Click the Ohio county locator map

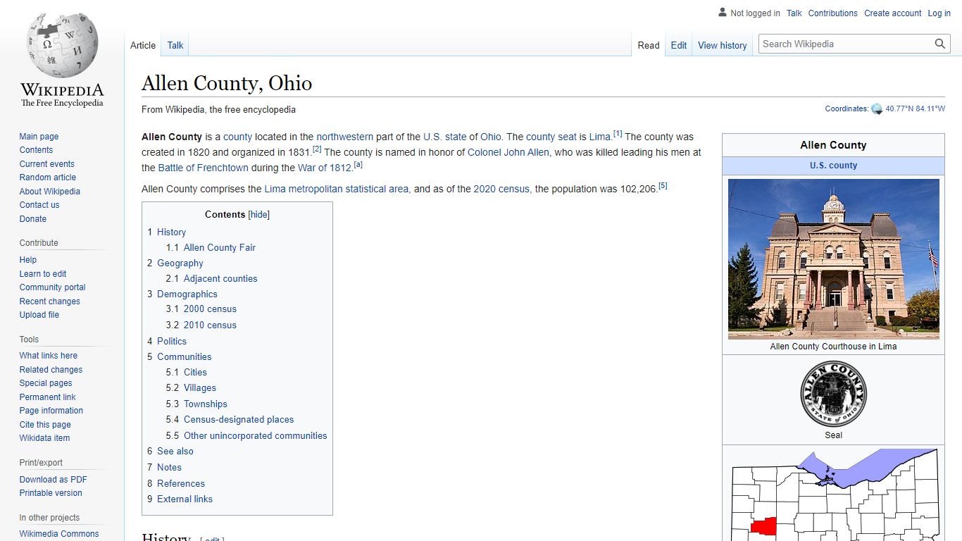[834, 495]
